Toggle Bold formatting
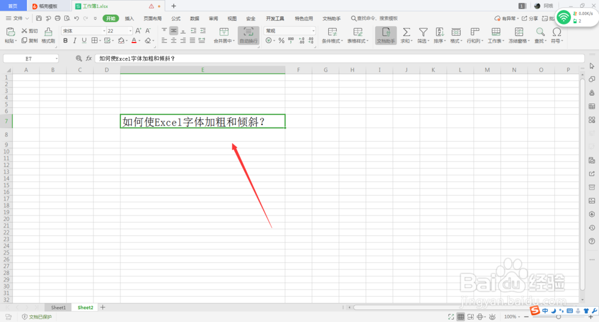599x322 pixels. pyautogui.click(x=65, y=41)
